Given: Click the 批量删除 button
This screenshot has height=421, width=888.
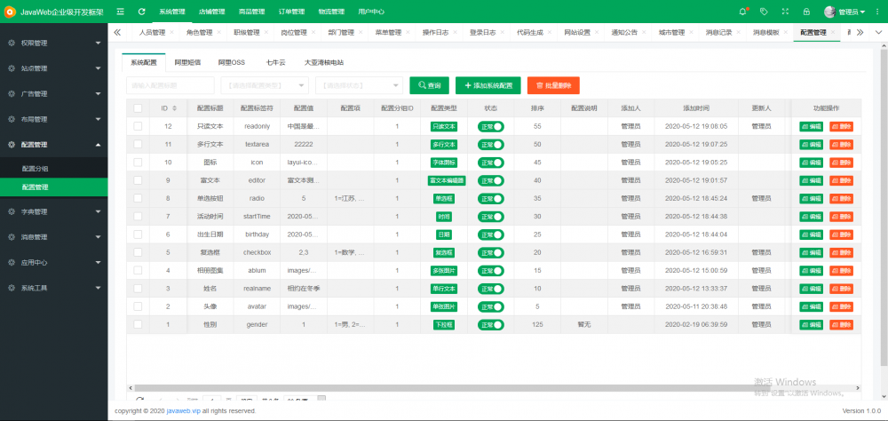Looking at the screenshot, I should click(x=553, y=85).
